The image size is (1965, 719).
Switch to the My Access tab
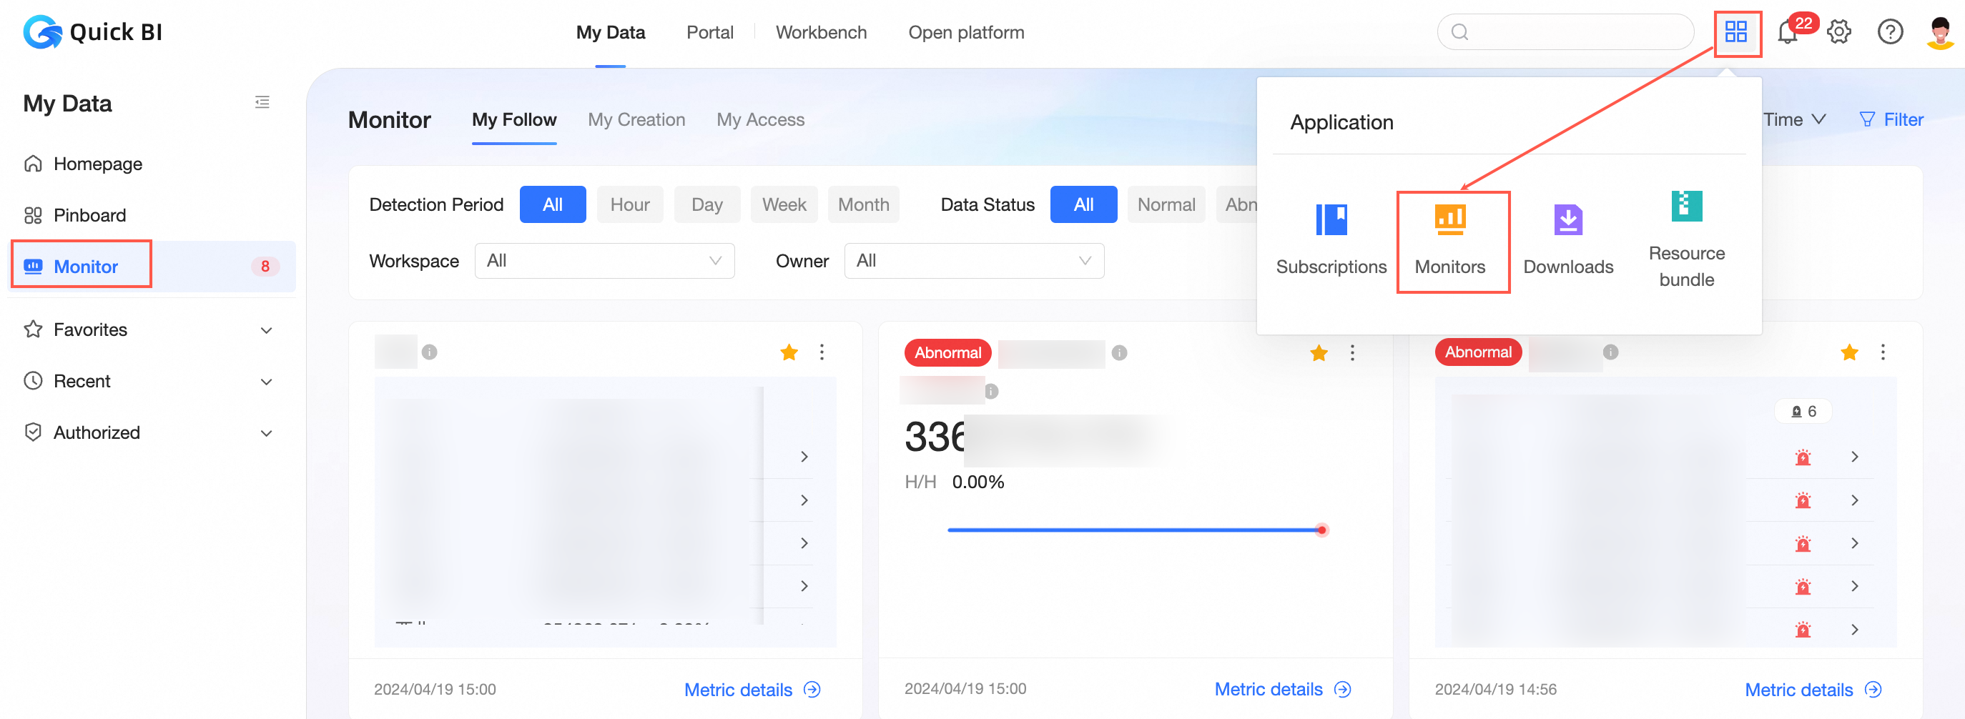(x=761, y=119)
